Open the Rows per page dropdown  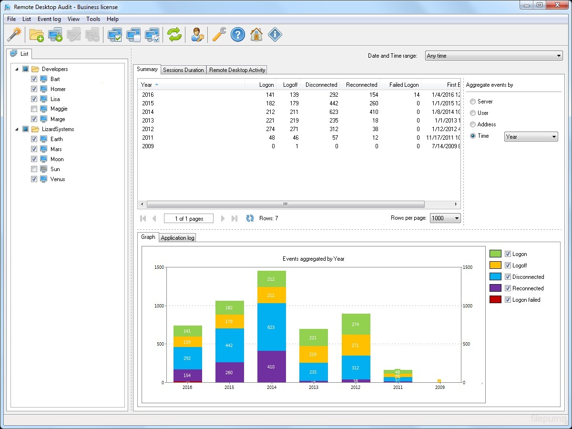(445, 218)
